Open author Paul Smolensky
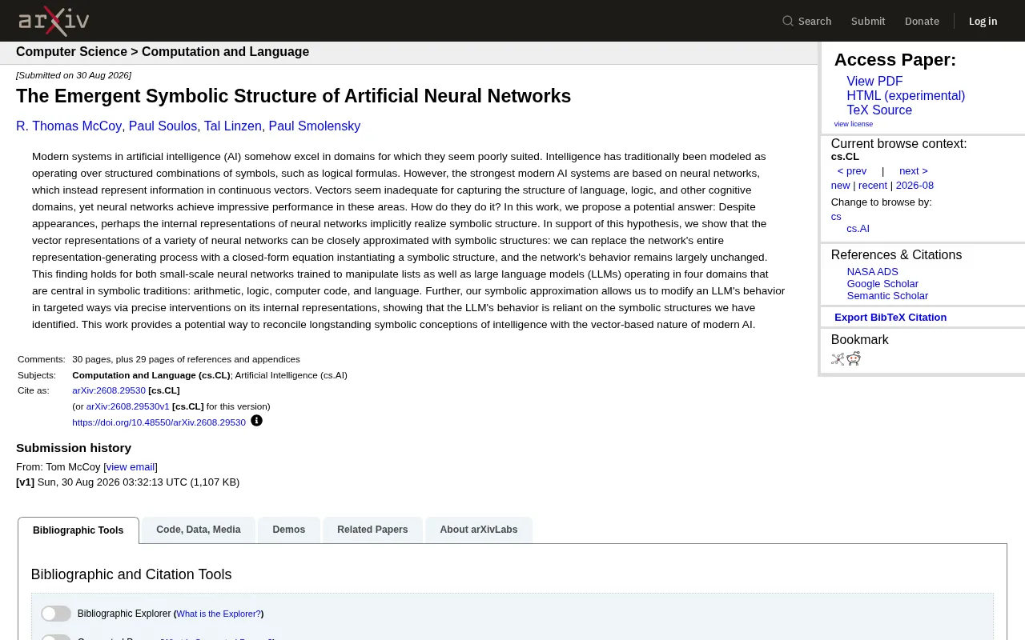This screenshot has height=640, width=1025. [x=315, y=126]
